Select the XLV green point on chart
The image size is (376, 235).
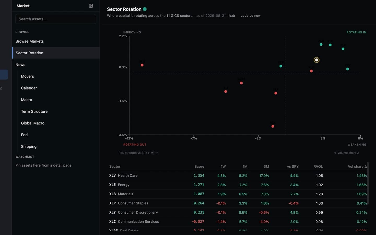[343, 49]
